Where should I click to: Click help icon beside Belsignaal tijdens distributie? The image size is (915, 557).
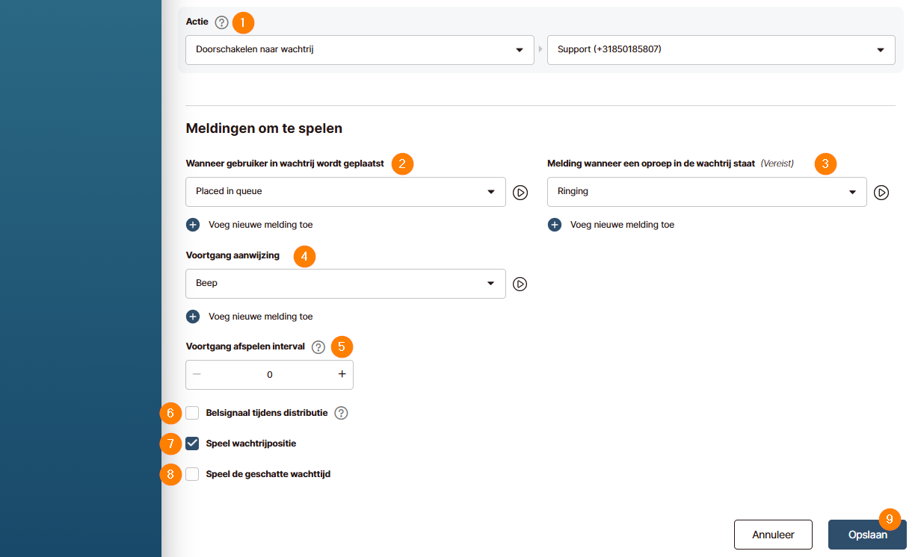point(341,414)
